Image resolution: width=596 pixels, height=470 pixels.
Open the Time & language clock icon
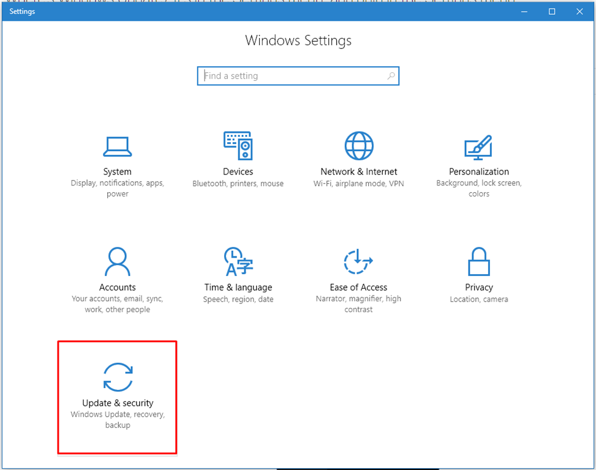pyautogui.click(x=238, y=261)
